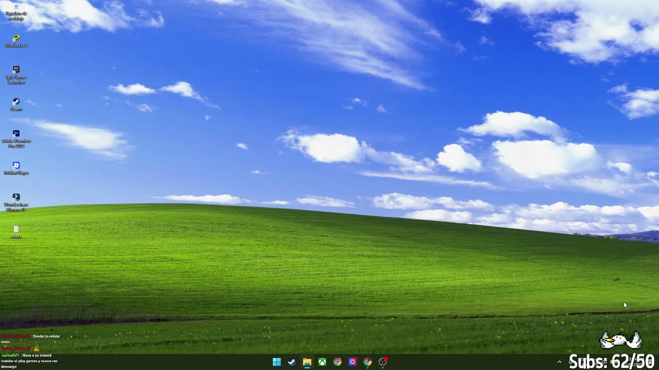Select the BlueStacks 5 desktop shortcut
The width and height of the screenshot is (659, 370).
(16, 41)
